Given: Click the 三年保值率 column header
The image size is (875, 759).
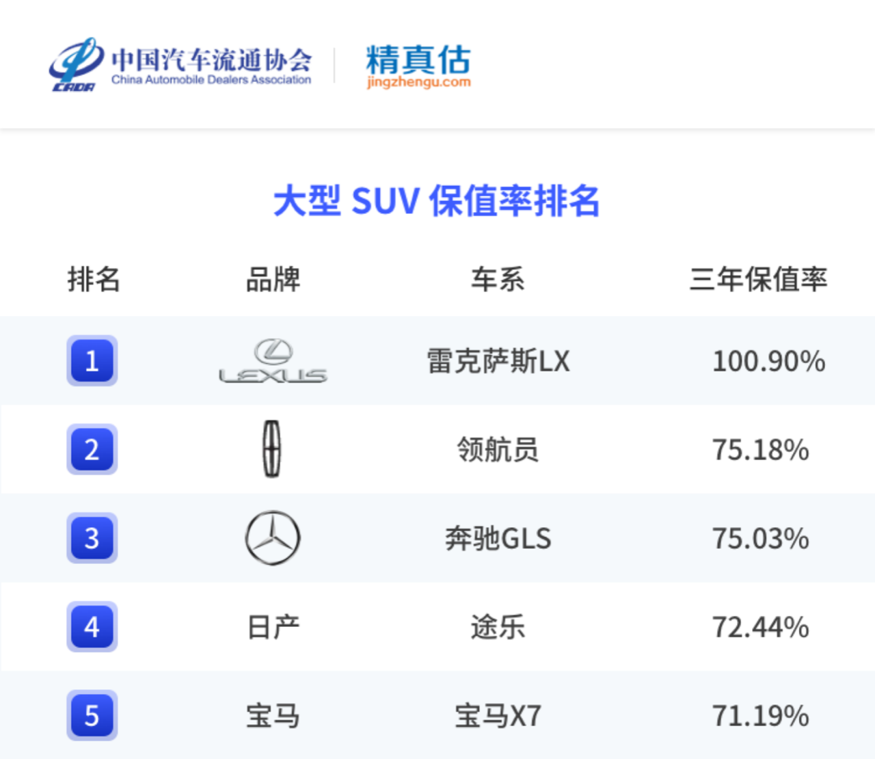Looking at the screenshot, I should click(759, 279).
